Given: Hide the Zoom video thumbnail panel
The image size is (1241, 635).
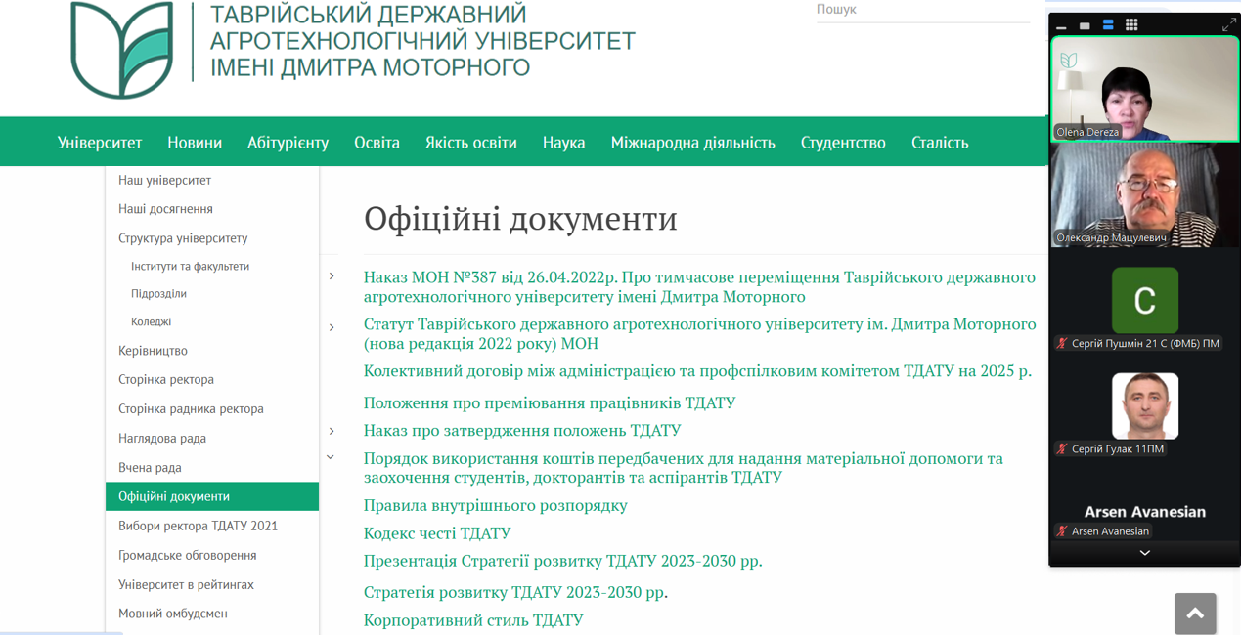Looking at the screenshot, I should (1061, 26).
